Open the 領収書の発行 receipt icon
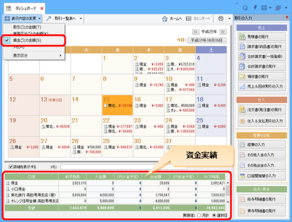292x222 pixels. [242, 76]
